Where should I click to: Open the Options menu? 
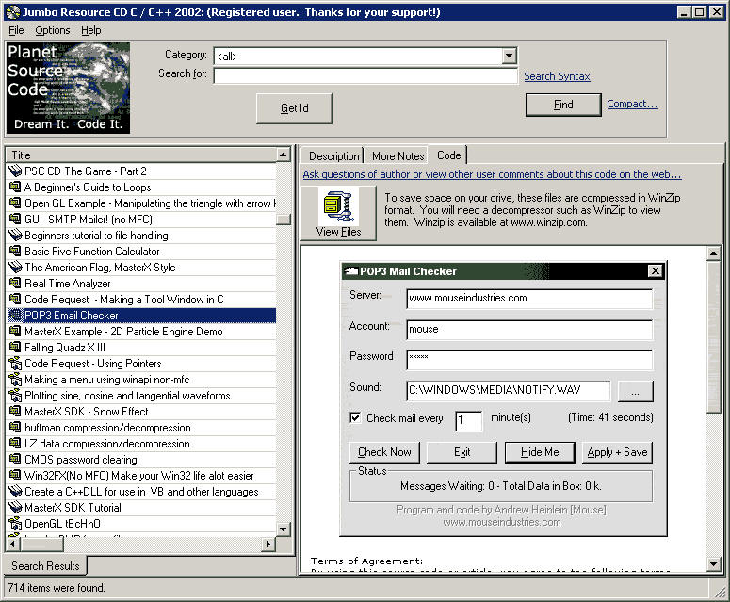click(53, 30)
